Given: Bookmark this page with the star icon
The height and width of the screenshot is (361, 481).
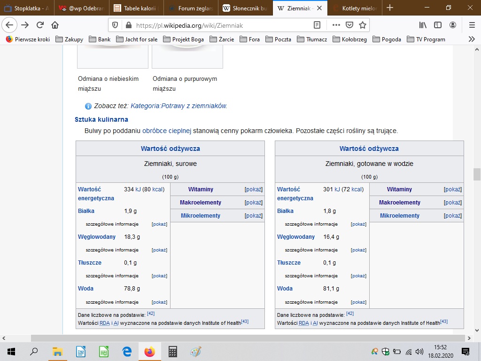Looking at the screenshot, I should (362, 25).
